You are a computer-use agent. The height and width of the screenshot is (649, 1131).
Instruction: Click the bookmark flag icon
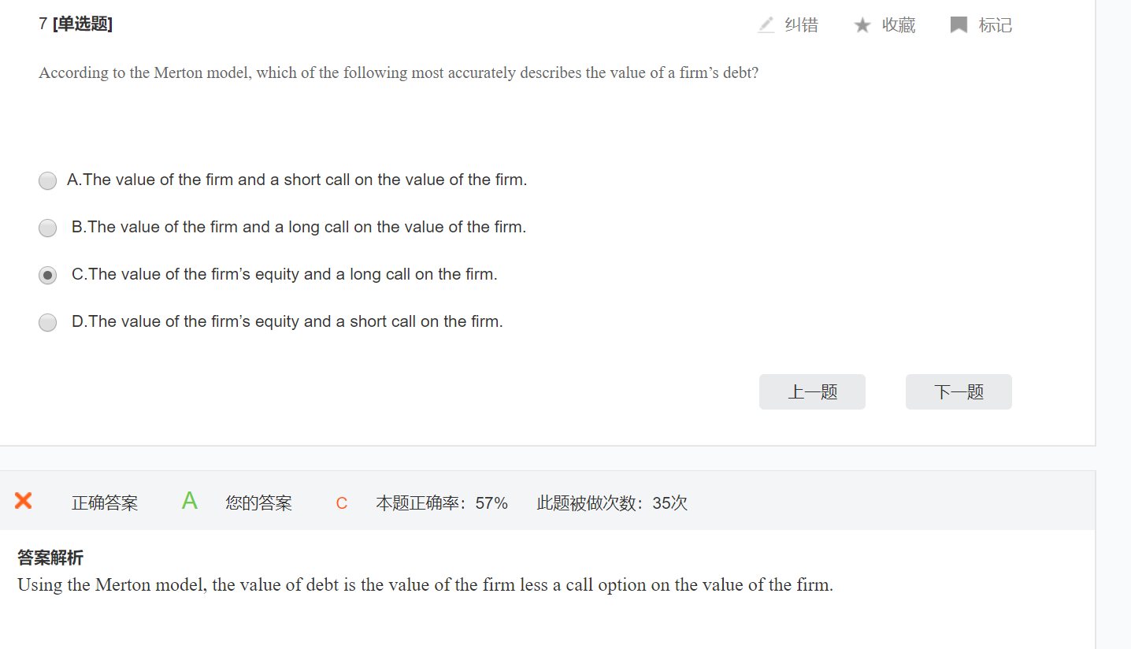point(959,25)
